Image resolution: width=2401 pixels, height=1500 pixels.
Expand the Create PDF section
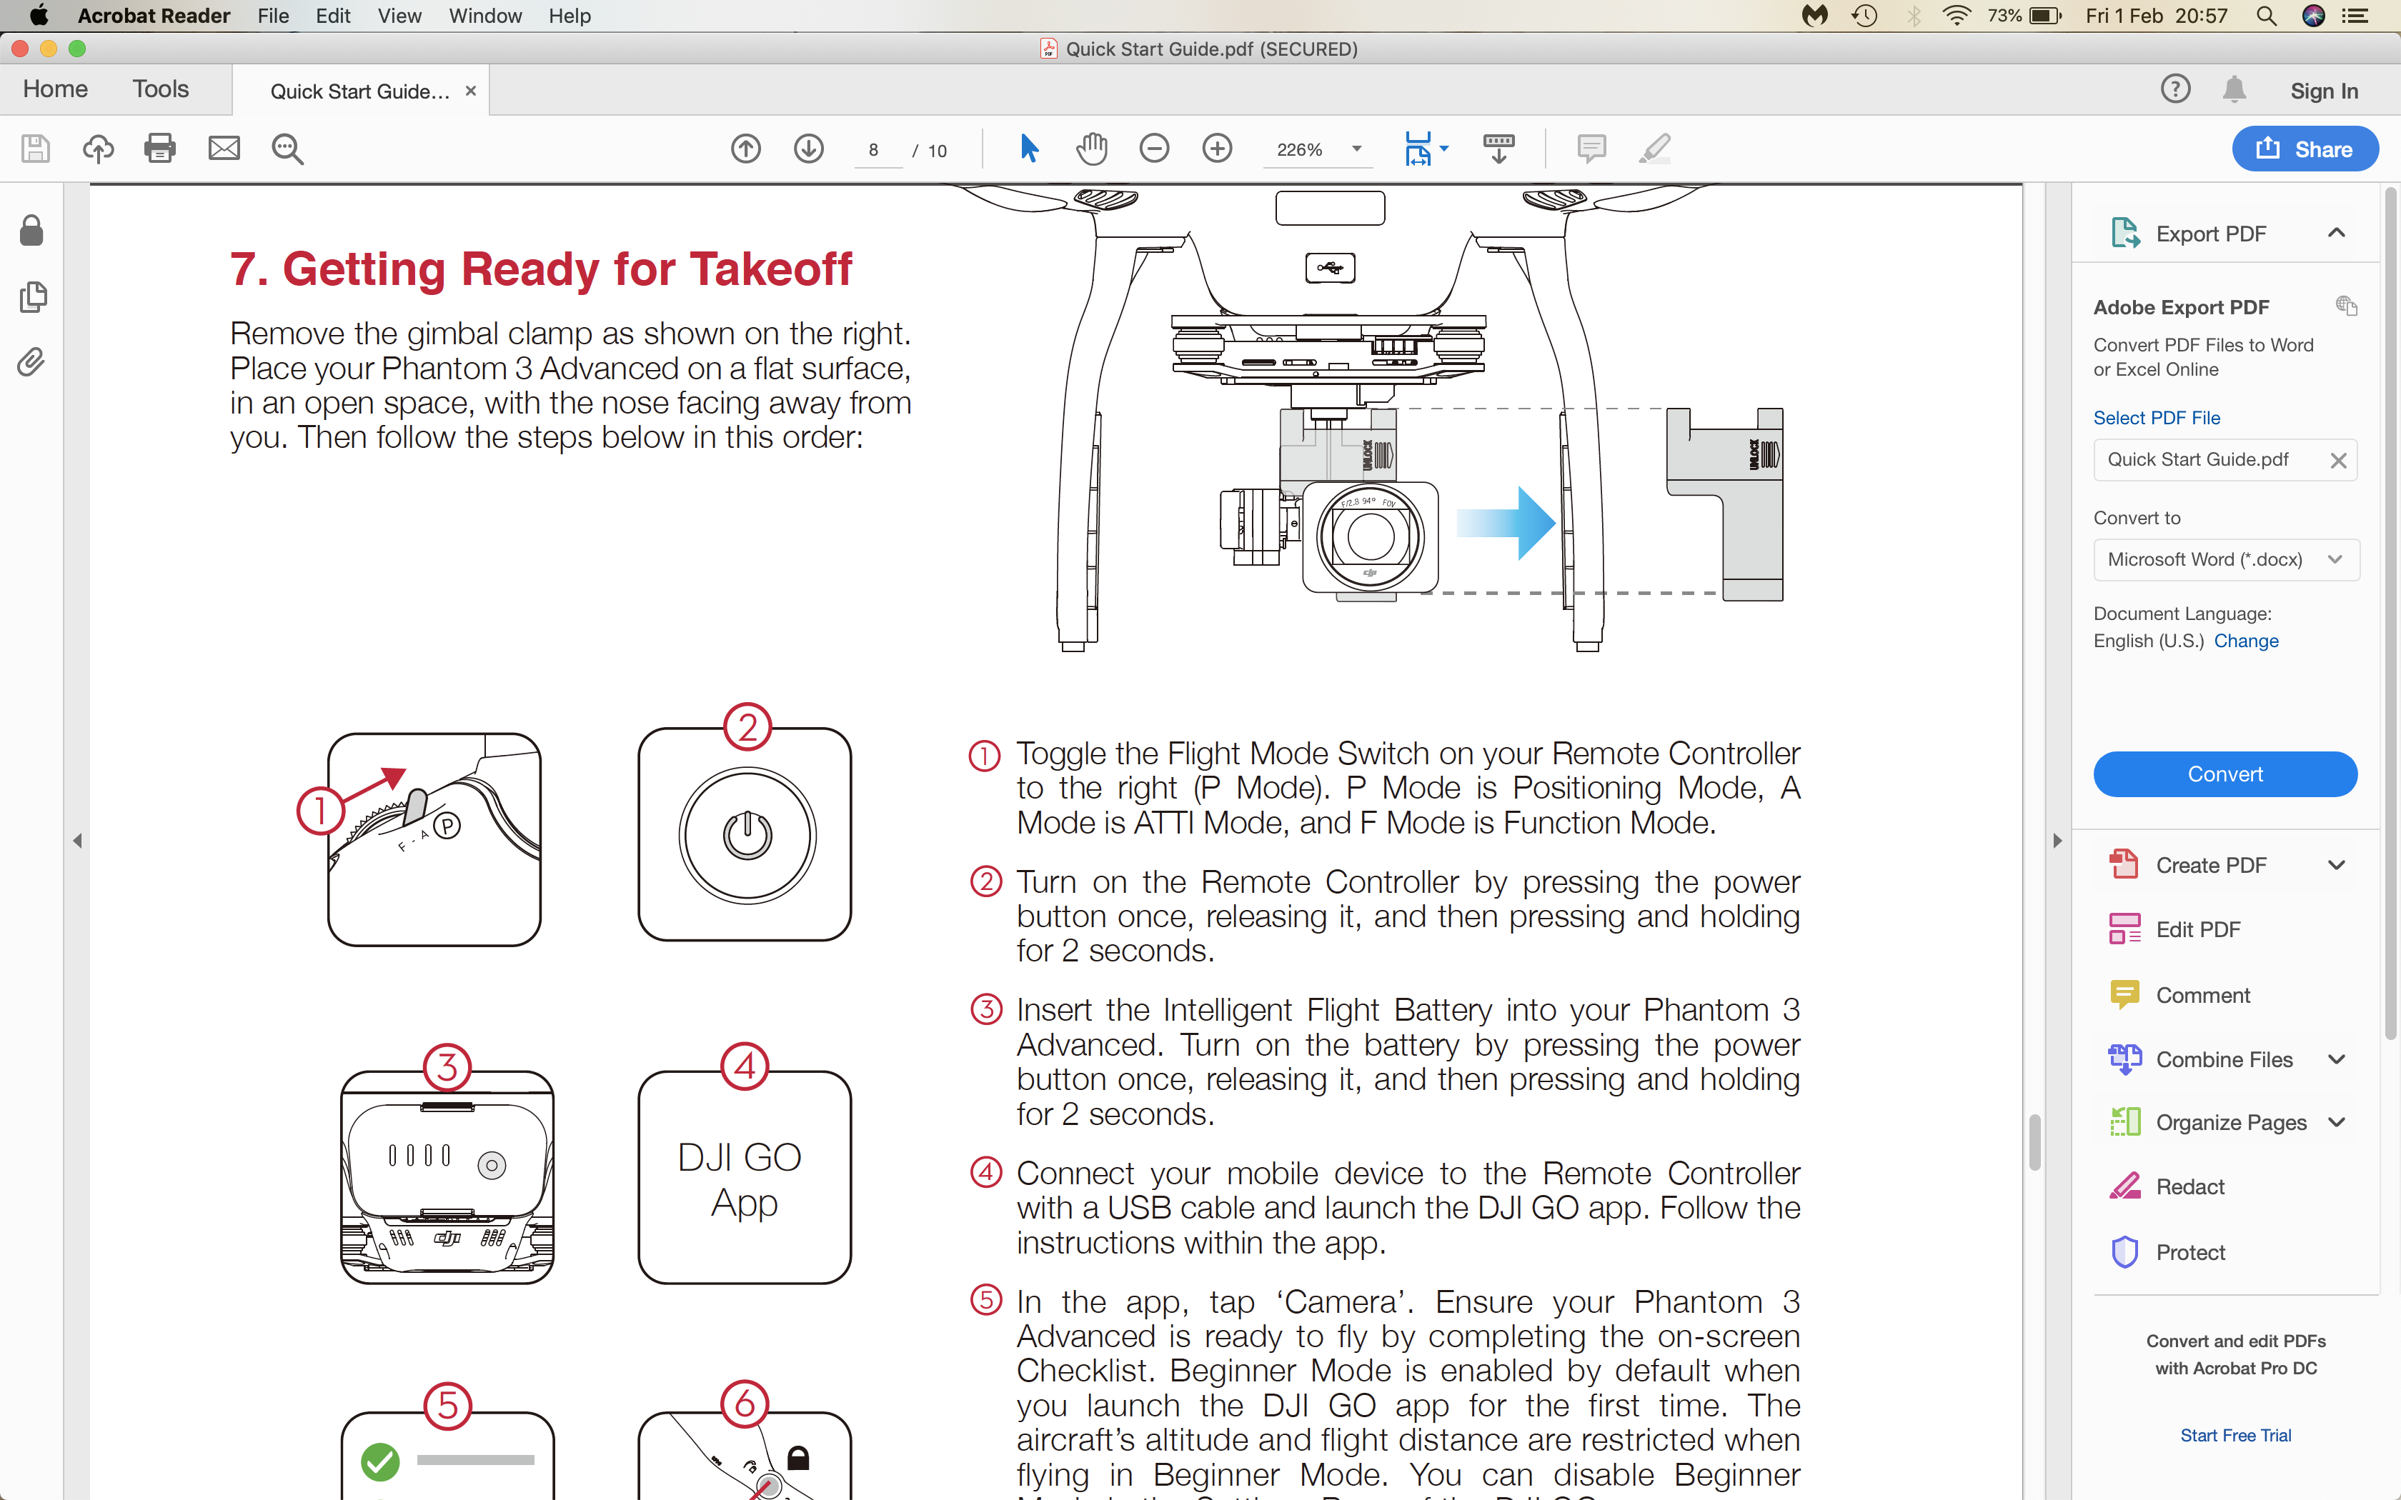click(x=2337, y=865)
